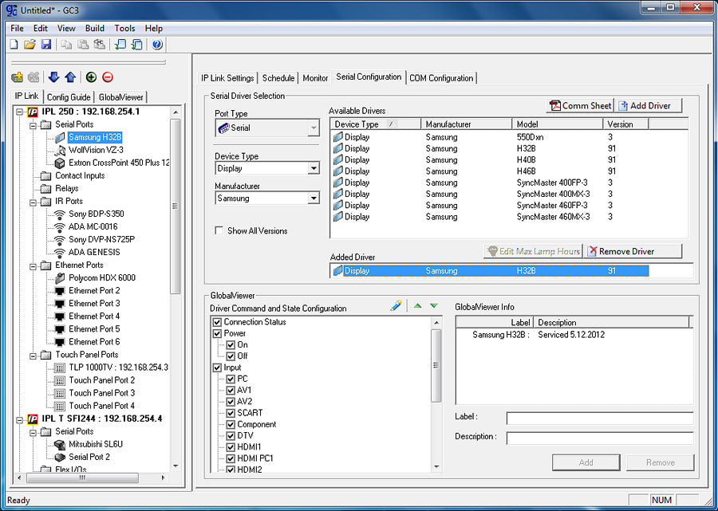Click the pencil edit icon in GlobalViewer
Viewport: 718px width, 511px height.
coord(396,305)
